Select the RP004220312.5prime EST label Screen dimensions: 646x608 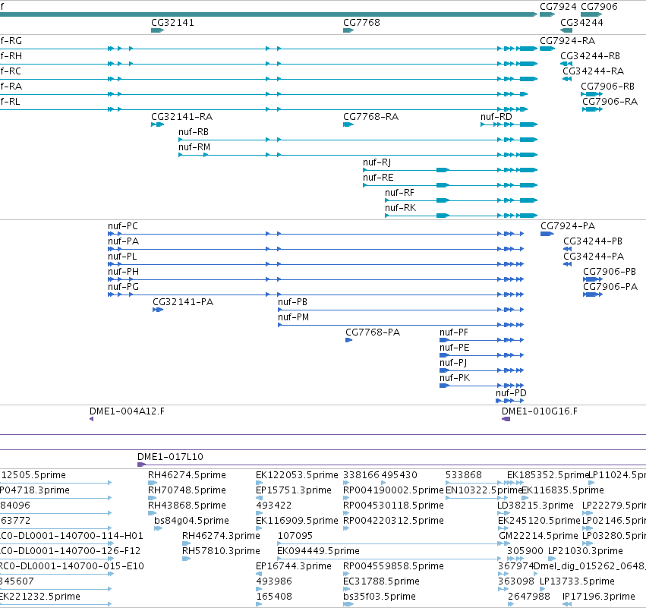click(x=393, y=521)
